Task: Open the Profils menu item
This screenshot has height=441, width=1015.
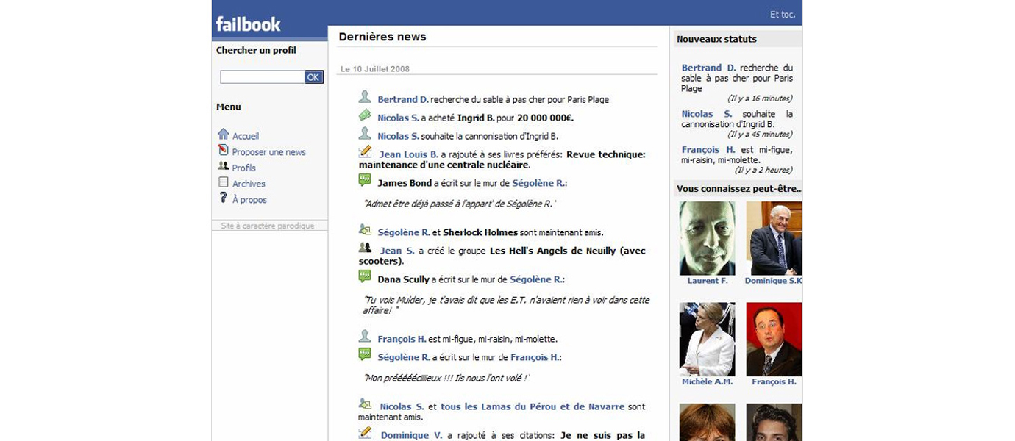Action: pyautogui.click(x=244, y=168)
